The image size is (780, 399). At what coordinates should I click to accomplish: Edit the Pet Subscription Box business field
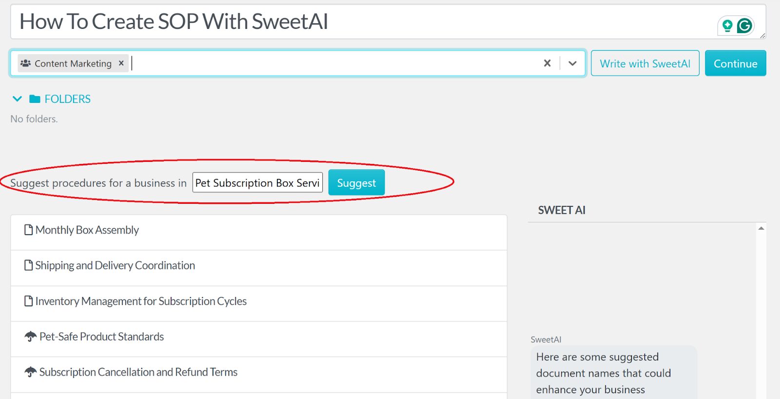(257, 183)
